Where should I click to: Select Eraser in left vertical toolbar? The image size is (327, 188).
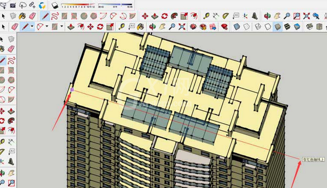click(11, 49)
